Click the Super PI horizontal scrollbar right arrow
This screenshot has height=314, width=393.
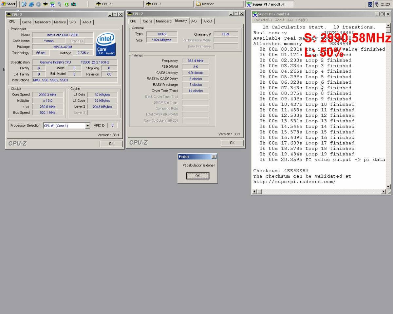[384, 192]
